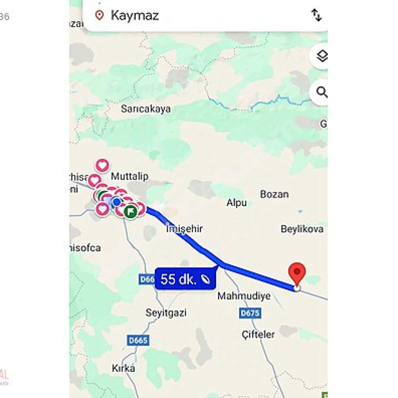
Task: Select the Mahmudiye town label
Action: [244, 296]
